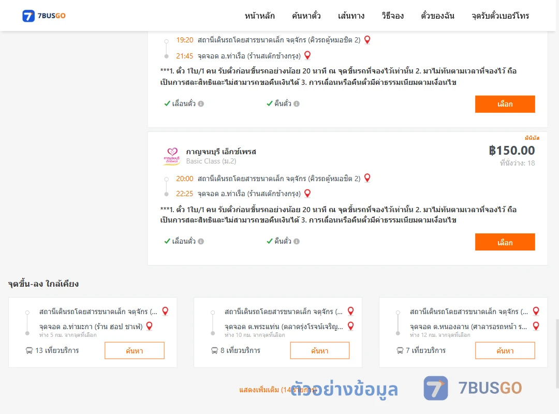The image size is (559, 414).
Task: Click 7 เที่ยวบริการ trip count text
Action: tap(425, 350)
